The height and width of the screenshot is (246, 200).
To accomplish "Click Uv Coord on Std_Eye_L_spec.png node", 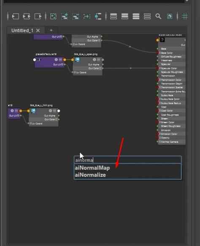I will pos(80,73).
